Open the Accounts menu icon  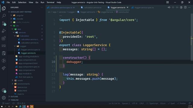tap(4, 91)
